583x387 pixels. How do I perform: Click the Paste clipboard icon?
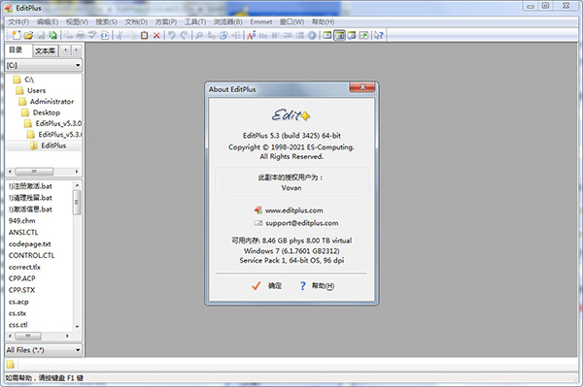(x=144, y=35)
